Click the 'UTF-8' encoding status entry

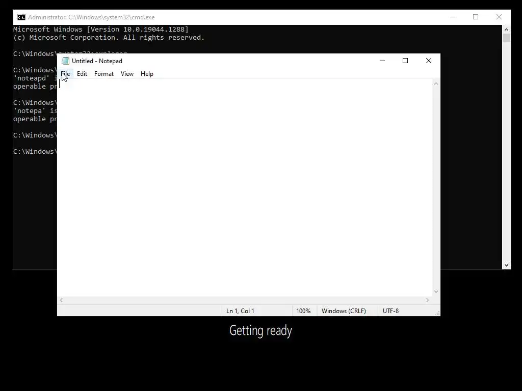(390, 311)
